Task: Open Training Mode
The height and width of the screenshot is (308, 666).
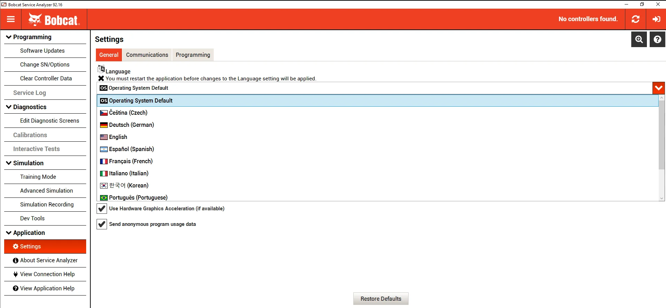Action: [45, 177]
